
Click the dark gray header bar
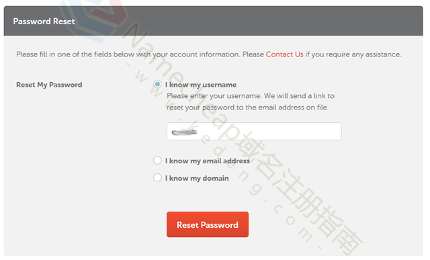coord(214,21)
